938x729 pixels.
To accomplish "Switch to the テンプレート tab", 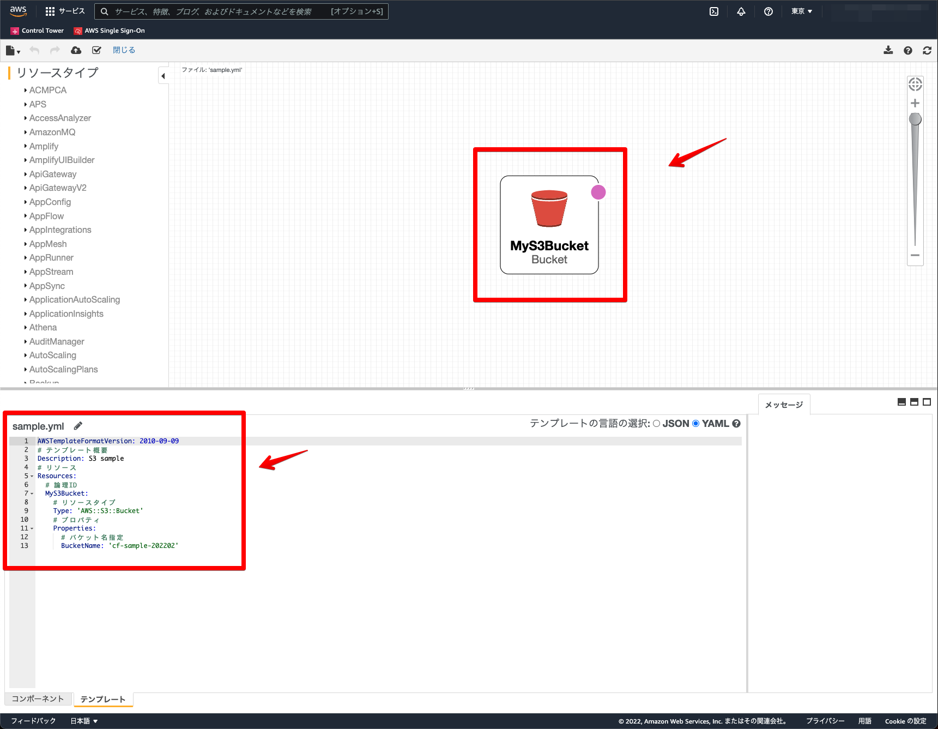I will pos(103,699).
